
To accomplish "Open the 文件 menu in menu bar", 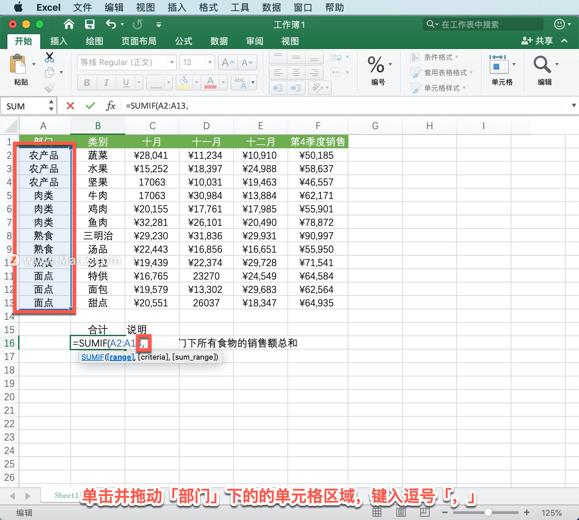I will [82, 7].
